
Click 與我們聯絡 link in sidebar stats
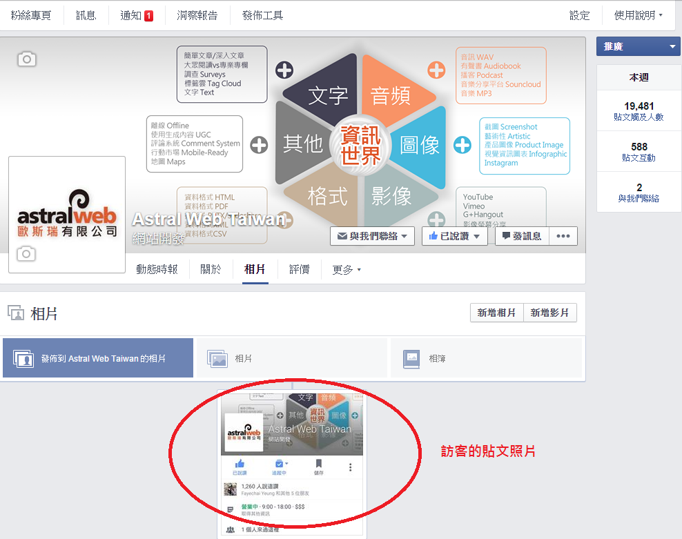tap(639, 198)
